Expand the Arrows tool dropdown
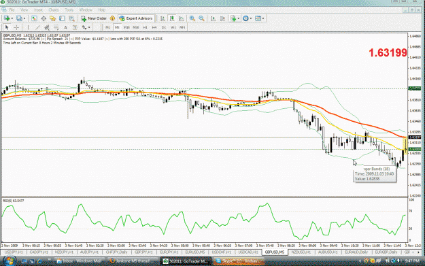The width and height of the screenshot is (425, 266). 89,27
